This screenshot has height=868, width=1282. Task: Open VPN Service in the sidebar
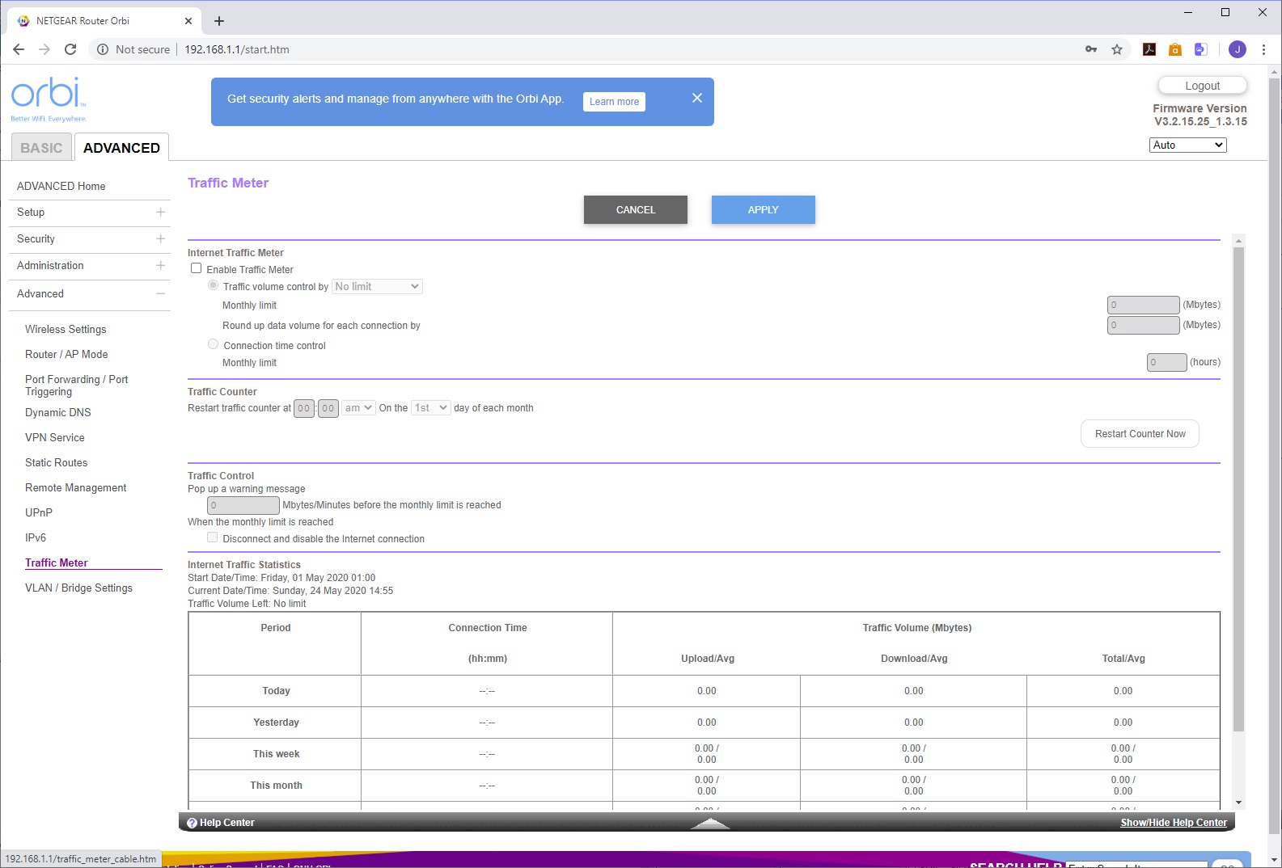pyautogui.click(x=55, y=437)
